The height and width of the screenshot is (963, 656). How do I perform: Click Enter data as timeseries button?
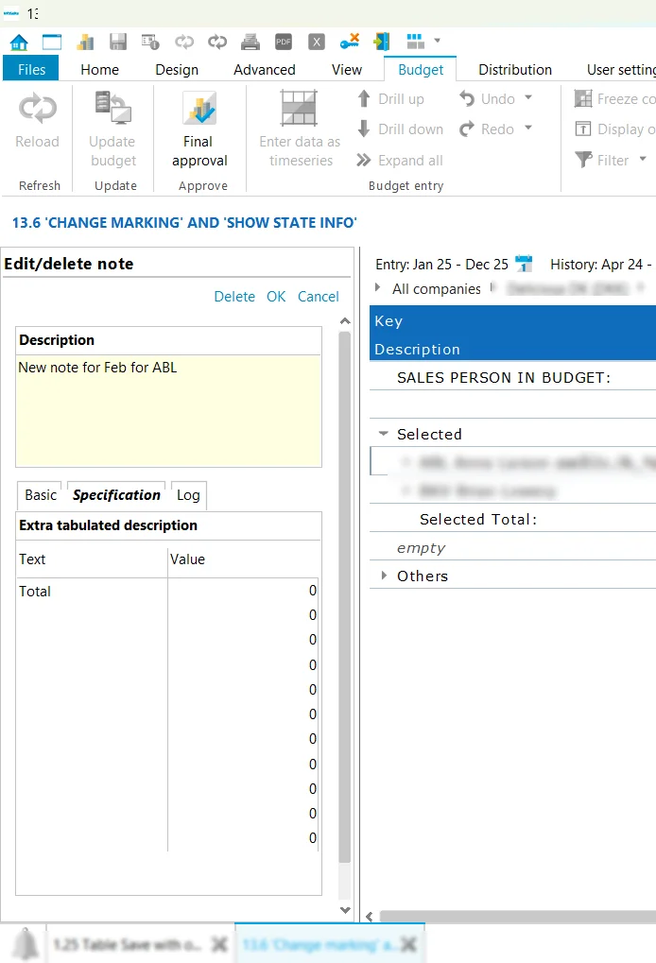300,129
